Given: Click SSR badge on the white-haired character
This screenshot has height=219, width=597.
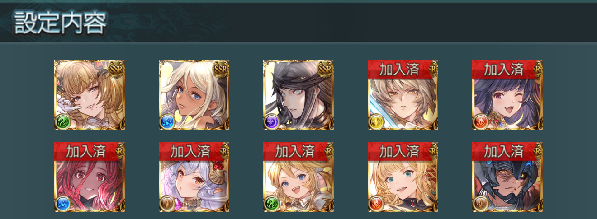Looking at the screenshot, I should [x=221, y=69].
